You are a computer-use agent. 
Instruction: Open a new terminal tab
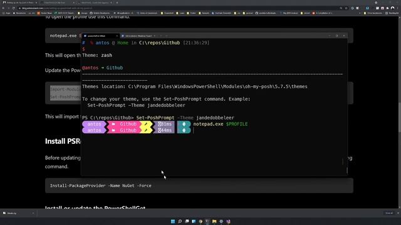tap(161, 36)
